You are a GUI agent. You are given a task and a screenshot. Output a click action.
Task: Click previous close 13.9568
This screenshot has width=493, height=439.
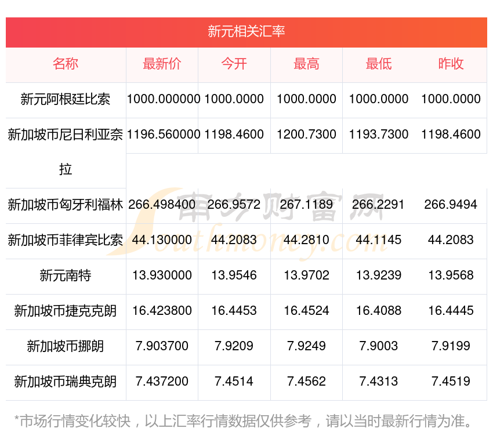[x=451, y=275]
